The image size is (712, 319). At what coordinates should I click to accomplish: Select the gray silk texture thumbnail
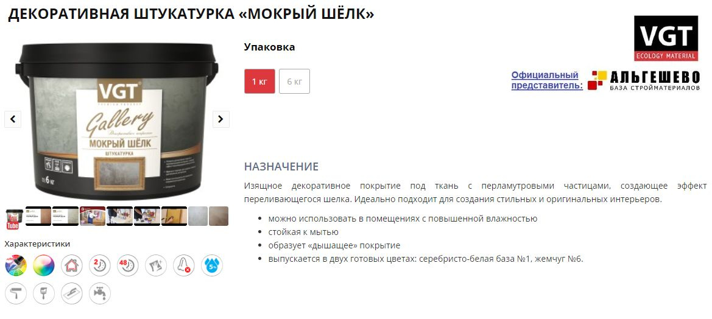coord(198,216)
